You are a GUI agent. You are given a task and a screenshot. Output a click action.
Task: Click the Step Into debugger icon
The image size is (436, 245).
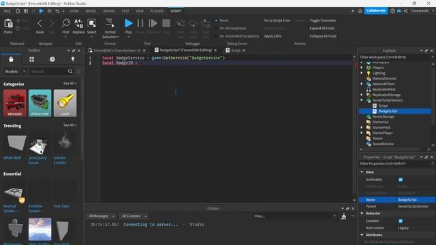point(181,23)
